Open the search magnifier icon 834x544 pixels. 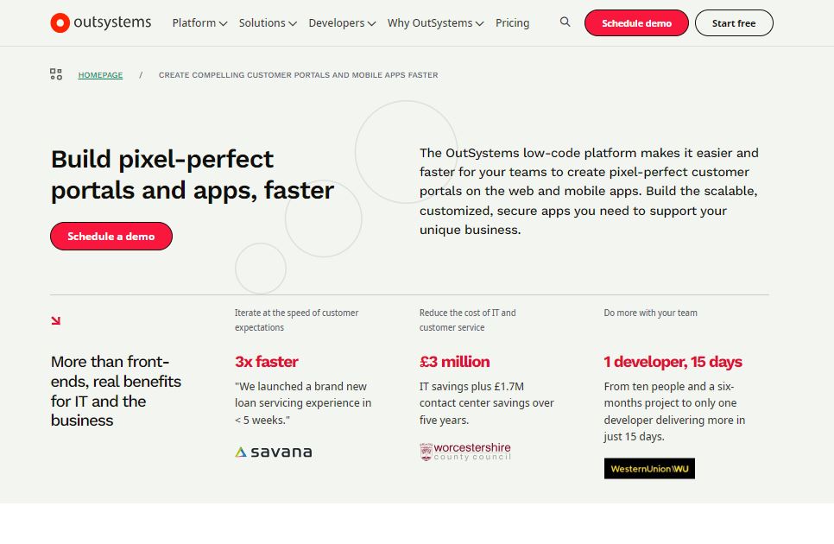[565, 22]
